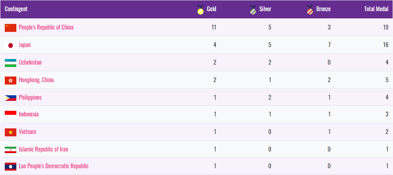The height and width of the screenshot is (175, 393).
Task: Click the Contingent column header
Action: coord(16,9)
